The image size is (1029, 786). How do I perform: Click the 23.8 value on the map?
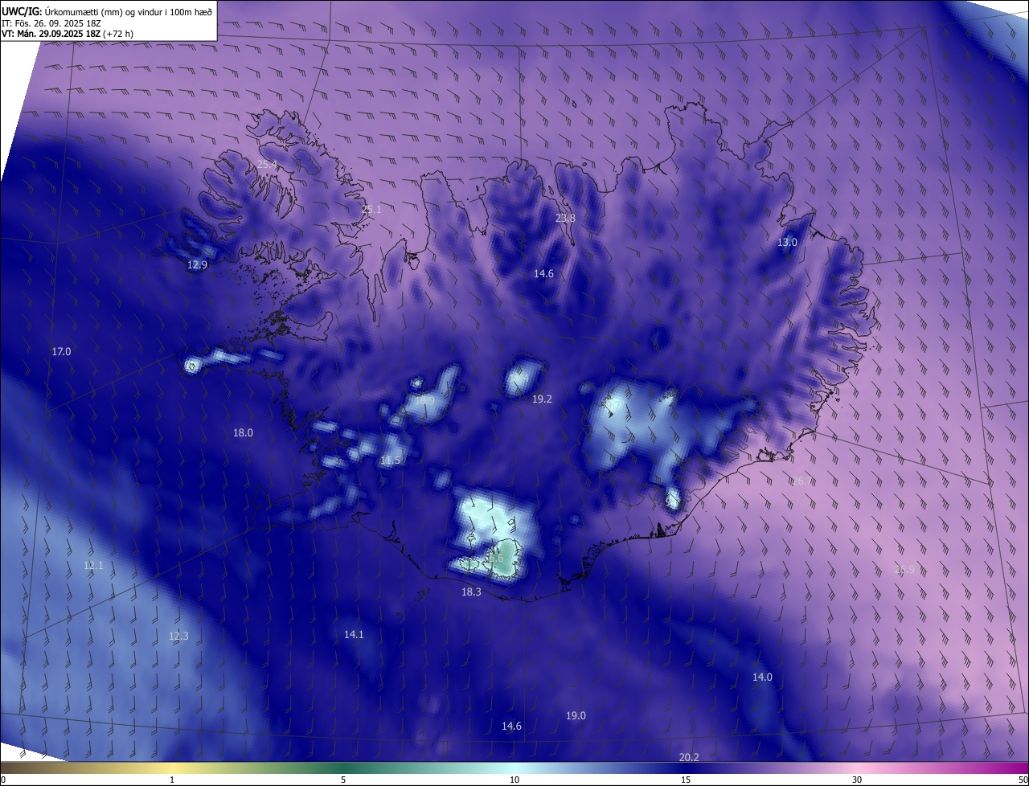click(x=566, y=219)
